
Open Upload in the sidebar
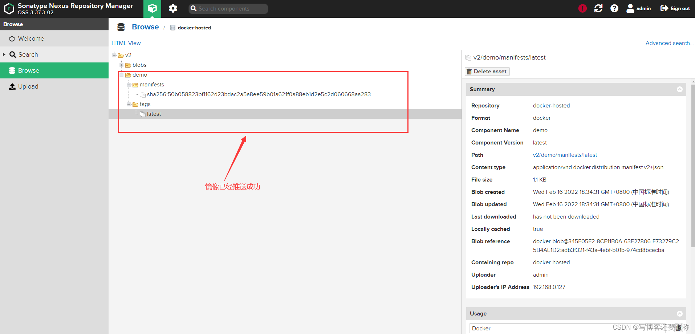[x=54, y=86]
